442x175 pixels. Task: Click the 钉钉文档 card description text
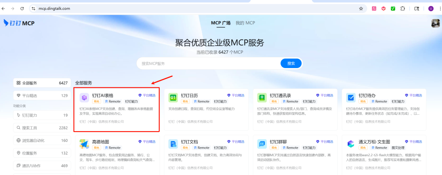(x=205, y=157)
